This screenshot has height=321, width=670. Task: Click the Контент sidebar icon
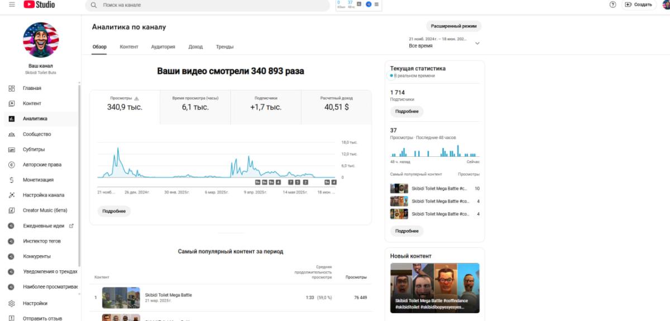pyautogui.click(x=12, y=103)
